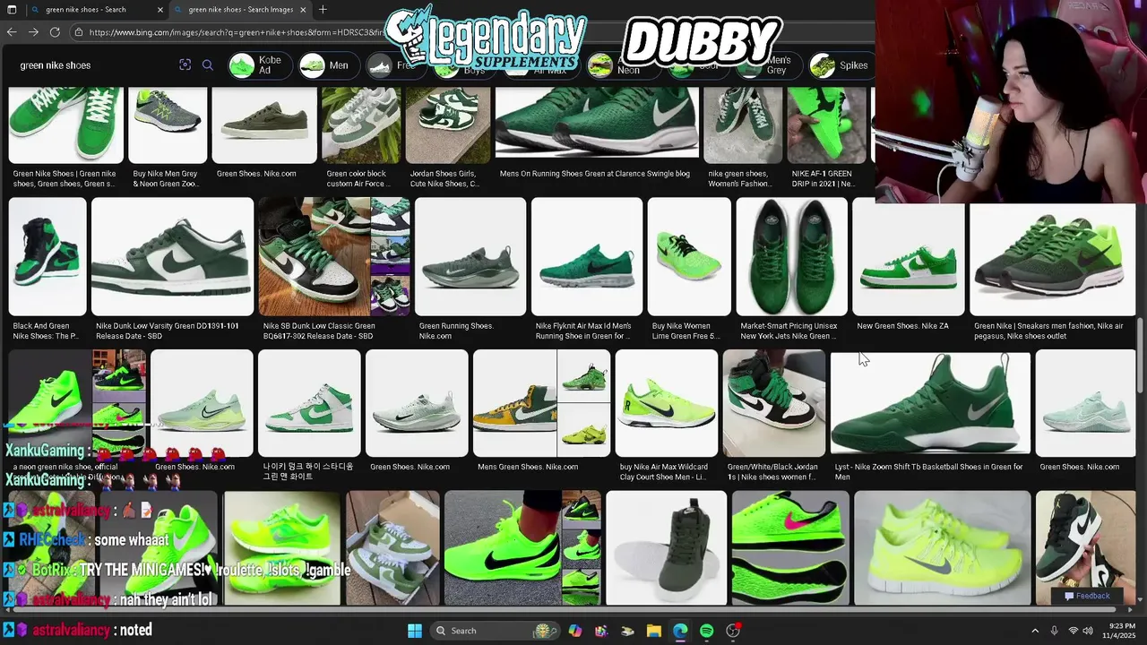View site information lock icon
1147x645 pixels.
(x=79, y=32)
